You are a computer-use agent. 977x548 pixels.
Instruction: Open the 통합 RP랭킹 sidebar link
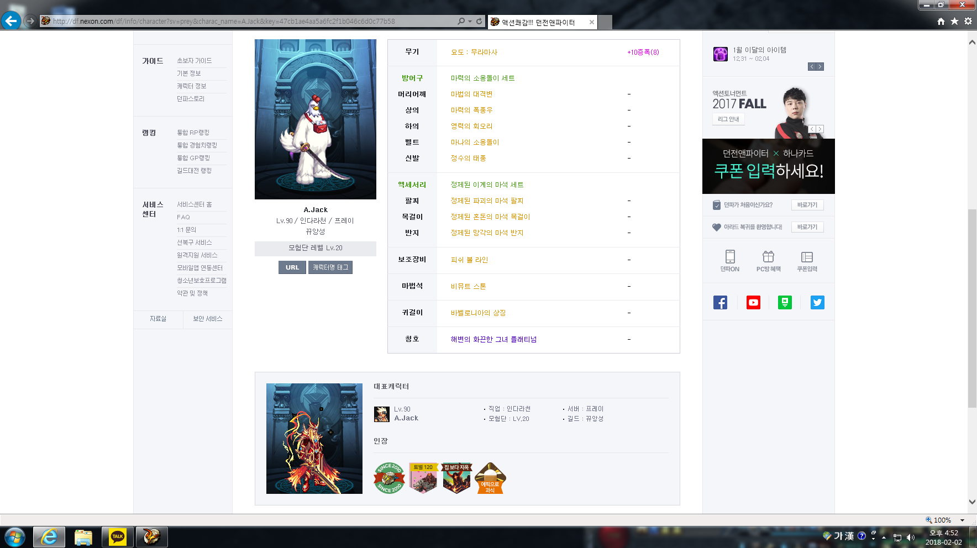193,133
